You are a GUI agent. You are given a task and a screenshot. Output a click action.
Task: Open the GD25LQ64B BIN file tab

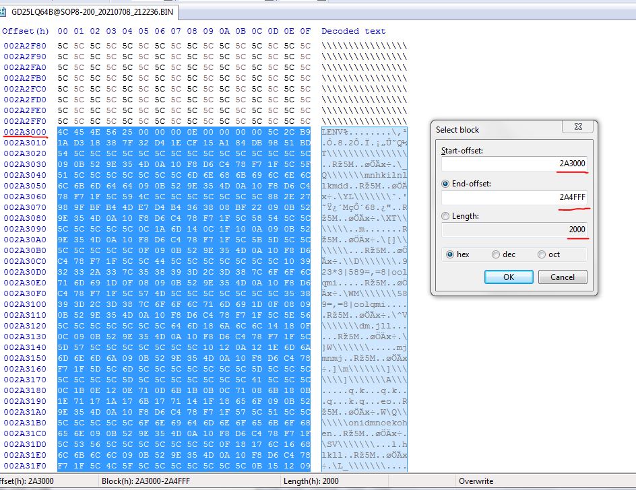89,12
